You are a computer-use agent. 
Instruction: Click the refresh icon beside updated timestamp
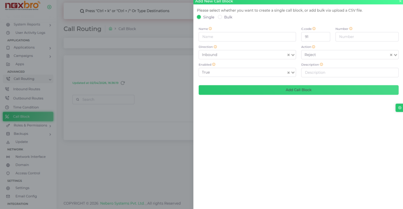tap(123, 83)
